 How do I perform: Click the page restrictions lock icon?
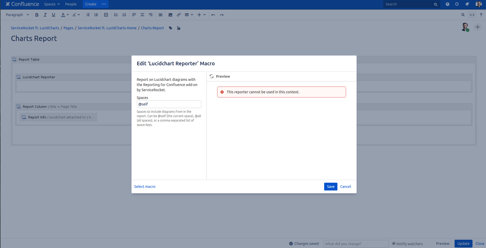click(179, 28)
